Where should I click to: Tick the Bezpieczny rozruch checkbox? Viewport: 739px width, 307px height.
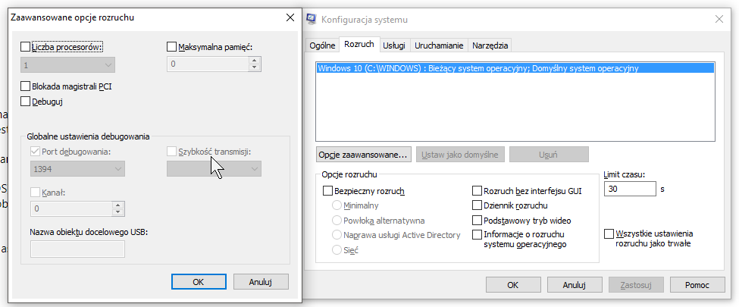tap(328, 192)
